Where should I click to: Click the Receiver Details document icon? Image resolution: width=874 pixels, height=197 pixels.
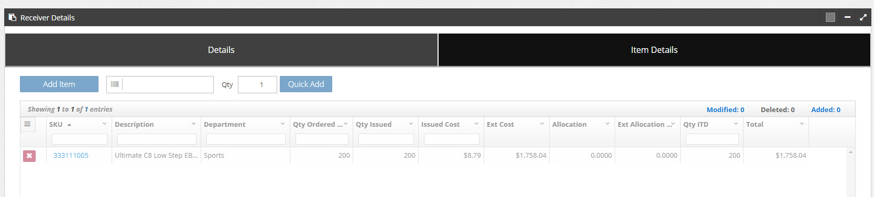13,17
